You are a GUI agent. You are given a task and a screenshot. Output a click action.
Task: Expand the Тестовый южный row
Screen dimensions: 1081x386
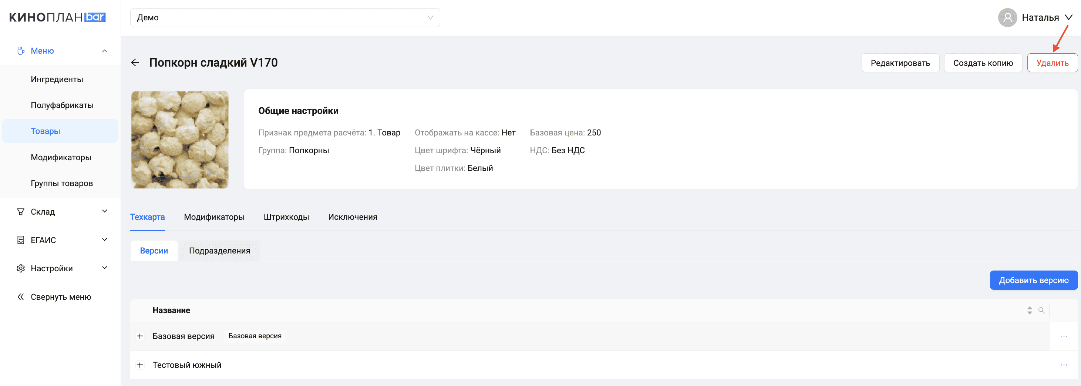[140, 365]
